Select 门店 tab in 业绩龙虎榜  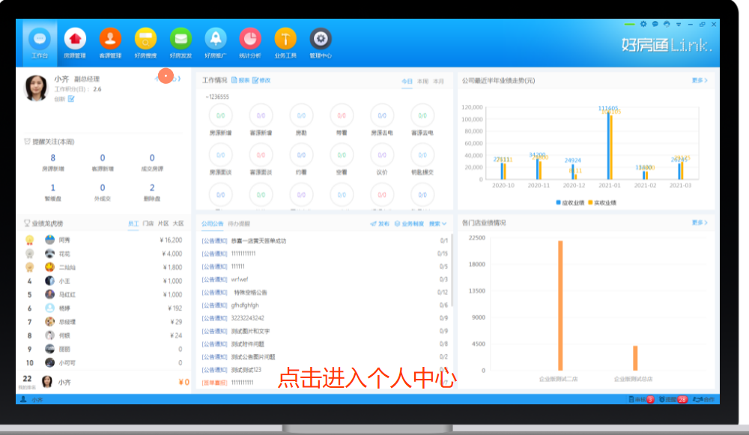coord(148,223)
